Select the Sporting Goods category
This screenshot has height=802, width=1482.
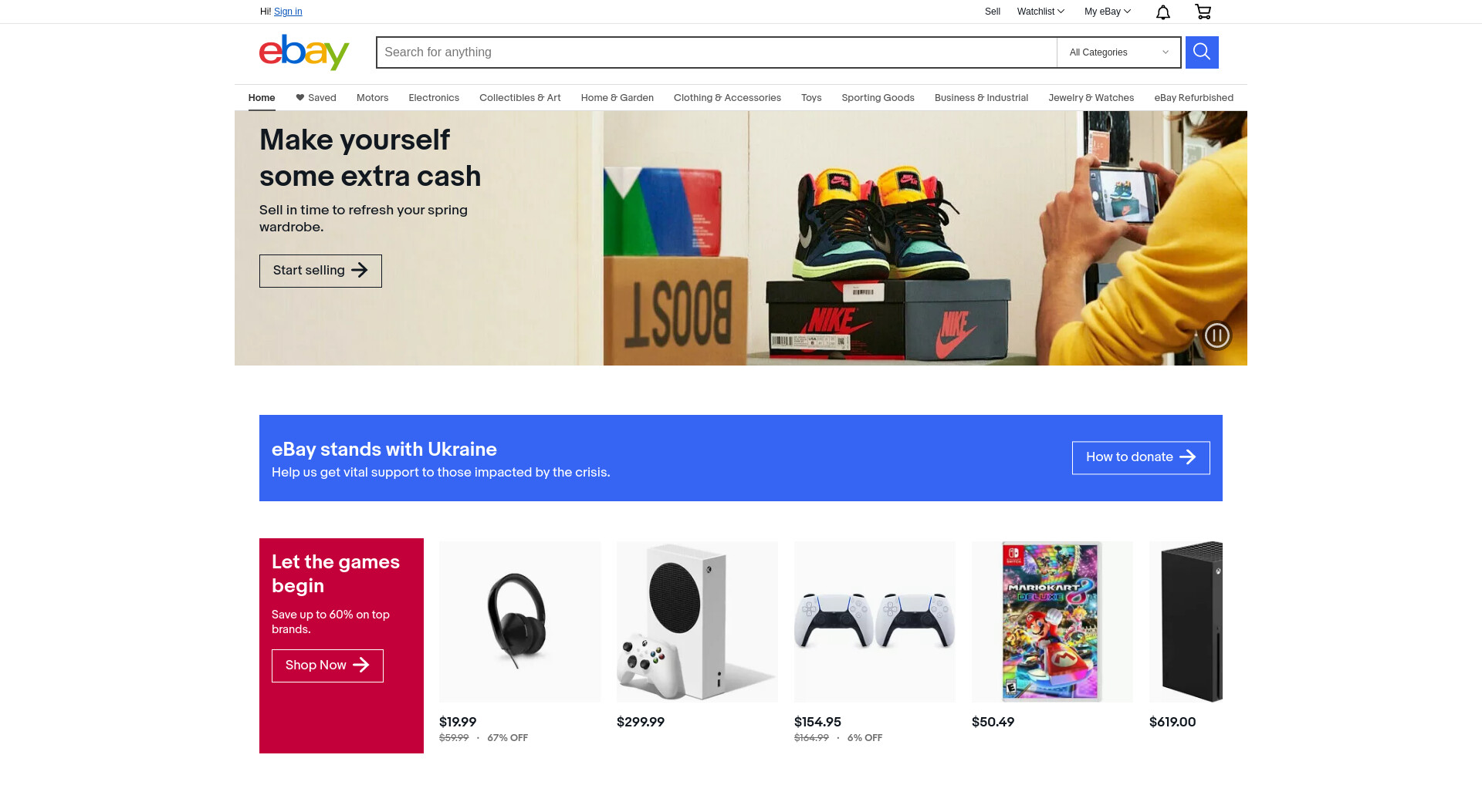[x=878, y=98]
